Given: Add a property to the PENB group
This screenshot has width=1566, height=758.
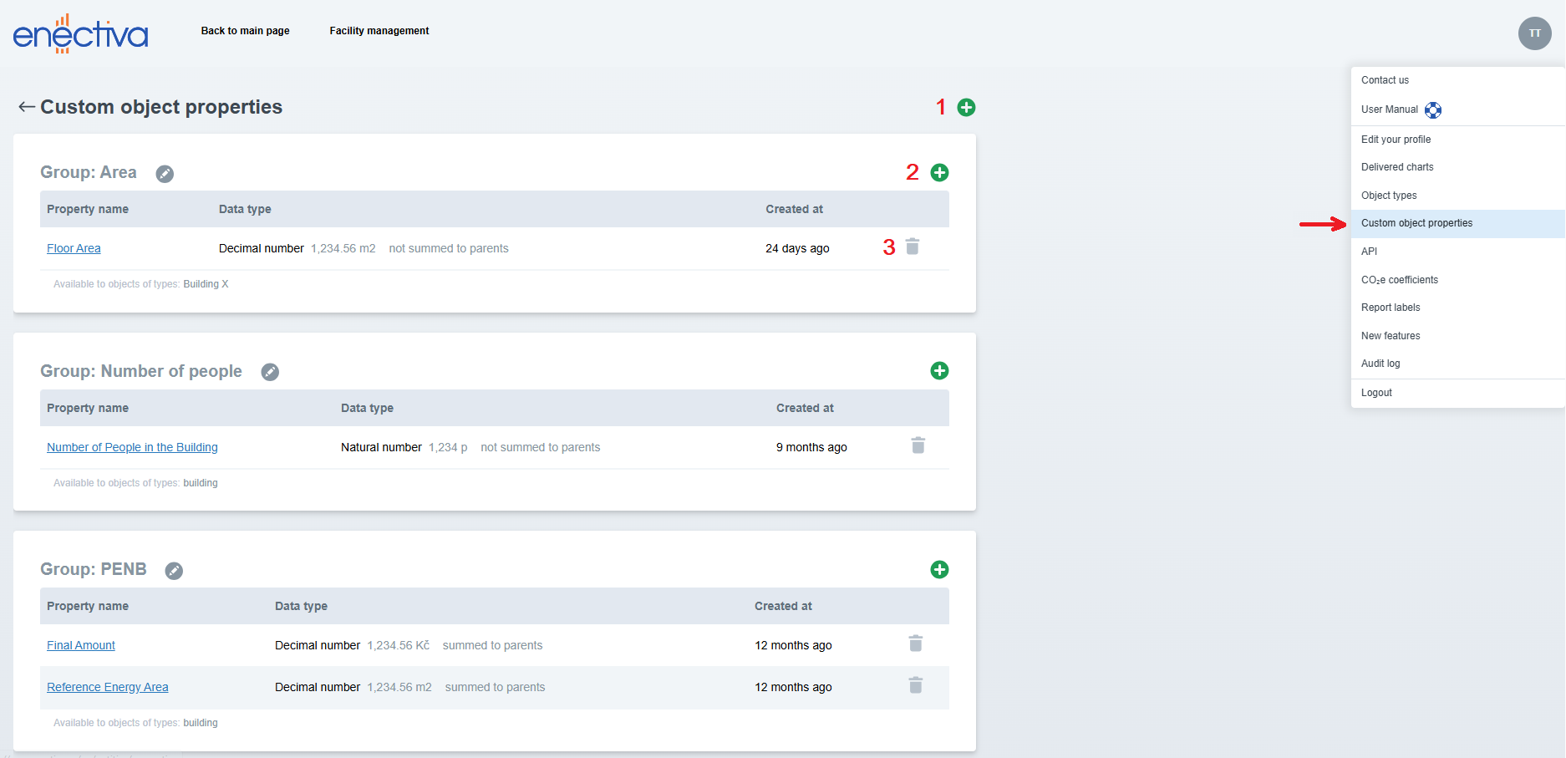Looking at the screenshot, I should coord(939,569).
